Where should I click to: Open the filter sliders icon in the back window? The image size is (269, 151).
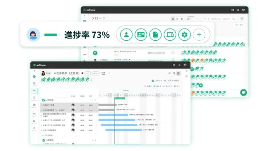click(242, 19)
